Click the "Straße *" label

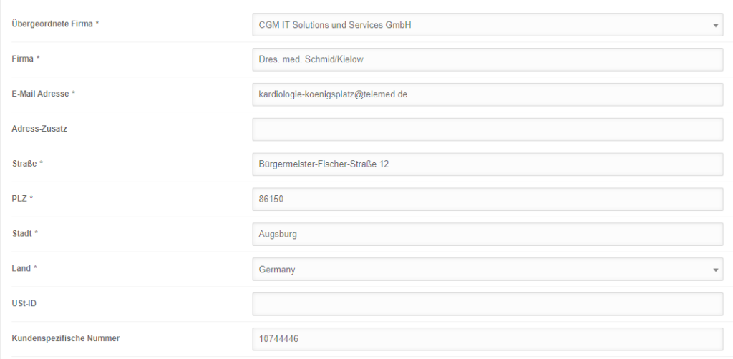[28, 164]
